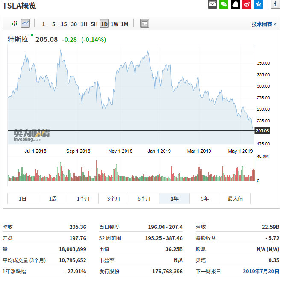Viewport: 285px width, 281px height.
Task: Click 营收 value 22.59B
Action: [270, 227]
